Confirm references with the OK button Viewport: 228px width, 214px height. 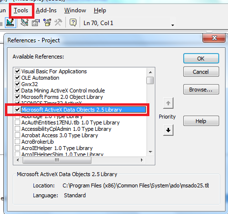[201, 59]
